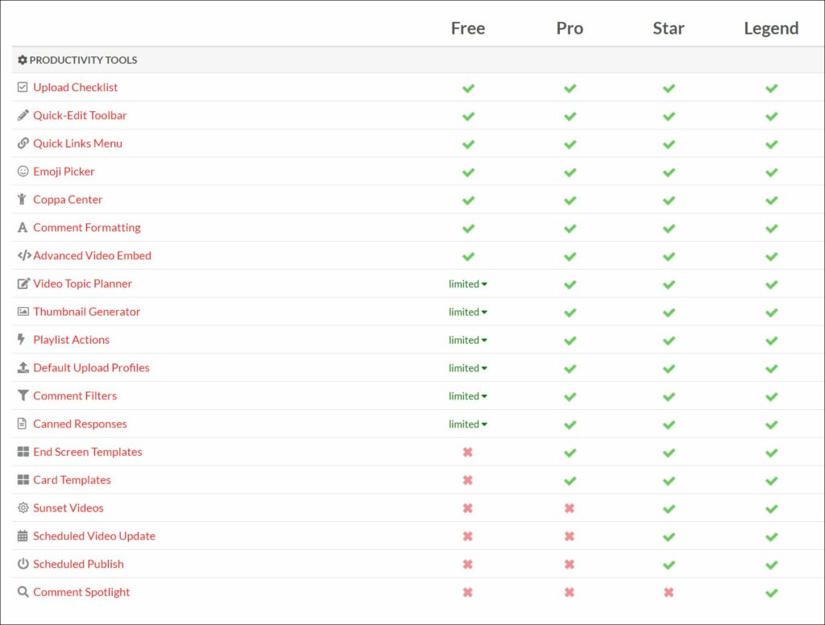The image size is (825, 625).
Task: Click the Scheduled Publish power icon
Action: tap(23, 564)
